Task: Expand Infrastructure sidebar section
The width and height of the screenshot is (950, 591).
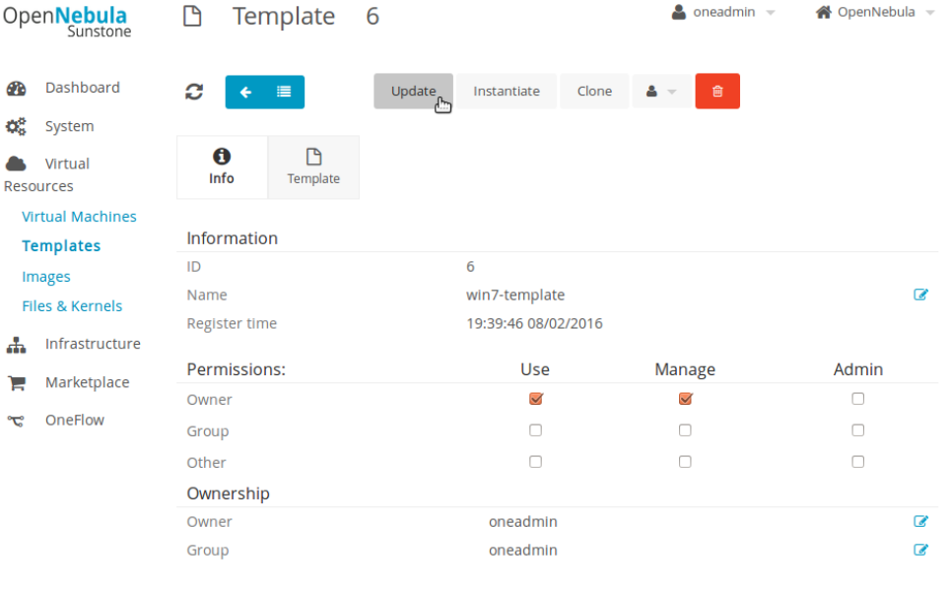Action: (92, 344)
